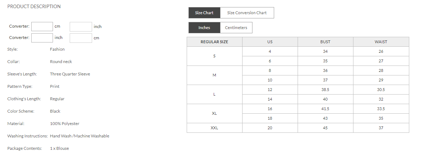Viewport: 421px width, 159px height.
Task: Click the BUST column header
Action: [325, 42]
